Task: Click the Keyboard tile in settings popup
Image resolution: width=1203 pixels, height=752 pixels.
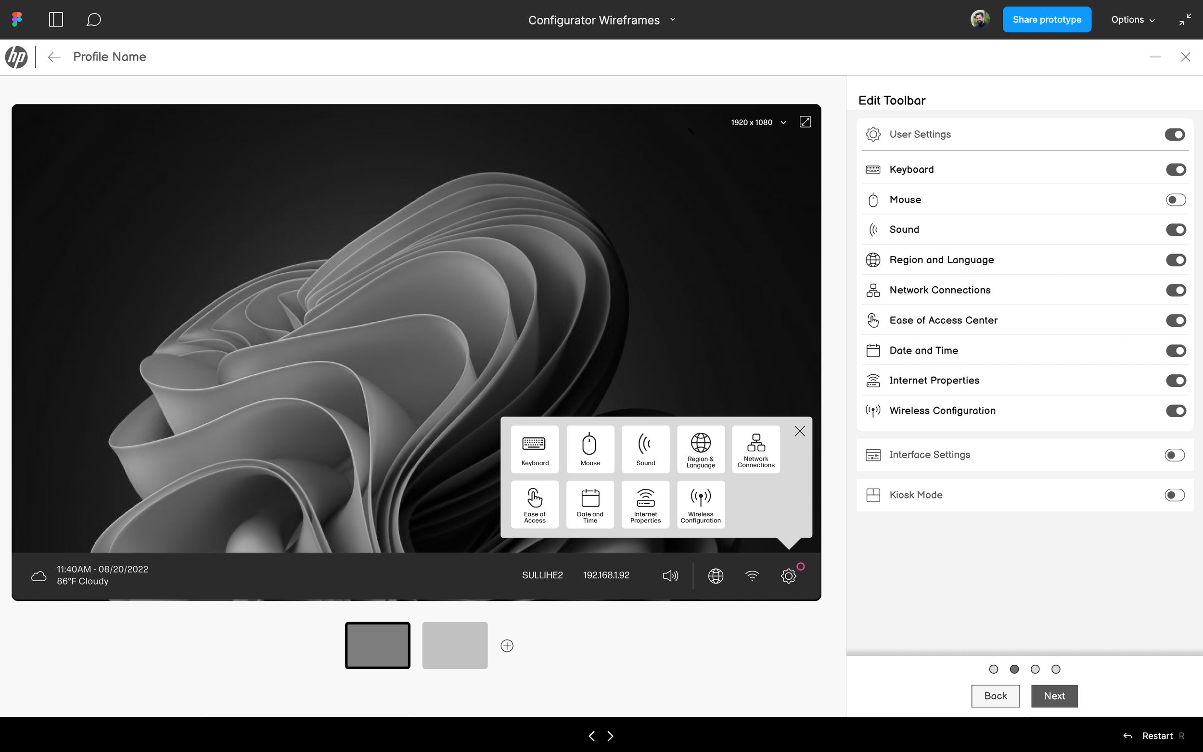Action: pyautogui.click(x=535, y=448)
